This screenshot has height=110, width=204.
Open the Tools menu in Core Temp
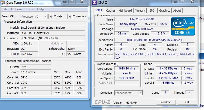[30, 9]
